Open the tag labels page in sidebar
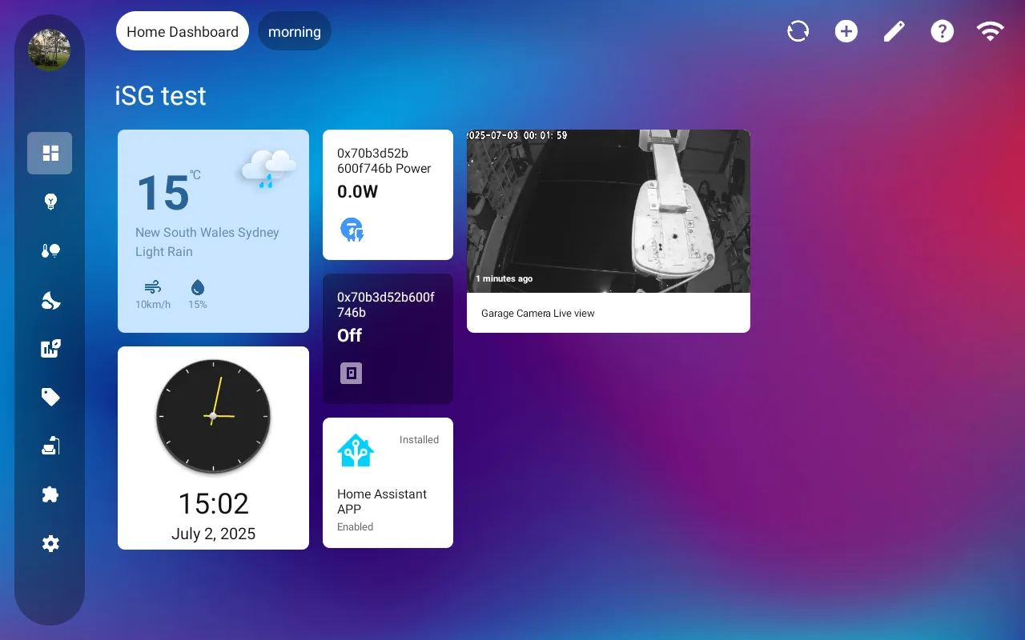Viewport: 1025px width, 640px height. (x=50, y=397)
